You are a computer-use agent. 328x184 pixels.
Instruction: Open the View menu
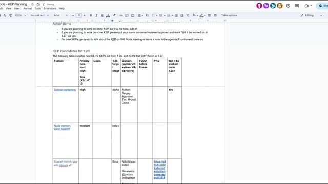(x=8, y=9)
